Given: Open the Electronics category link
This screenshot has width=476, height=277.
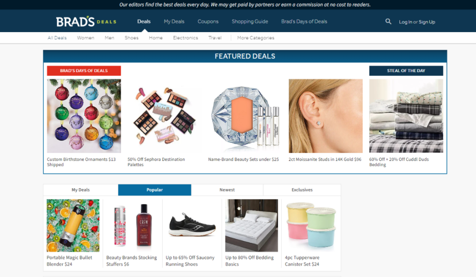Looking at the screenshot, I should pos(185,38).
